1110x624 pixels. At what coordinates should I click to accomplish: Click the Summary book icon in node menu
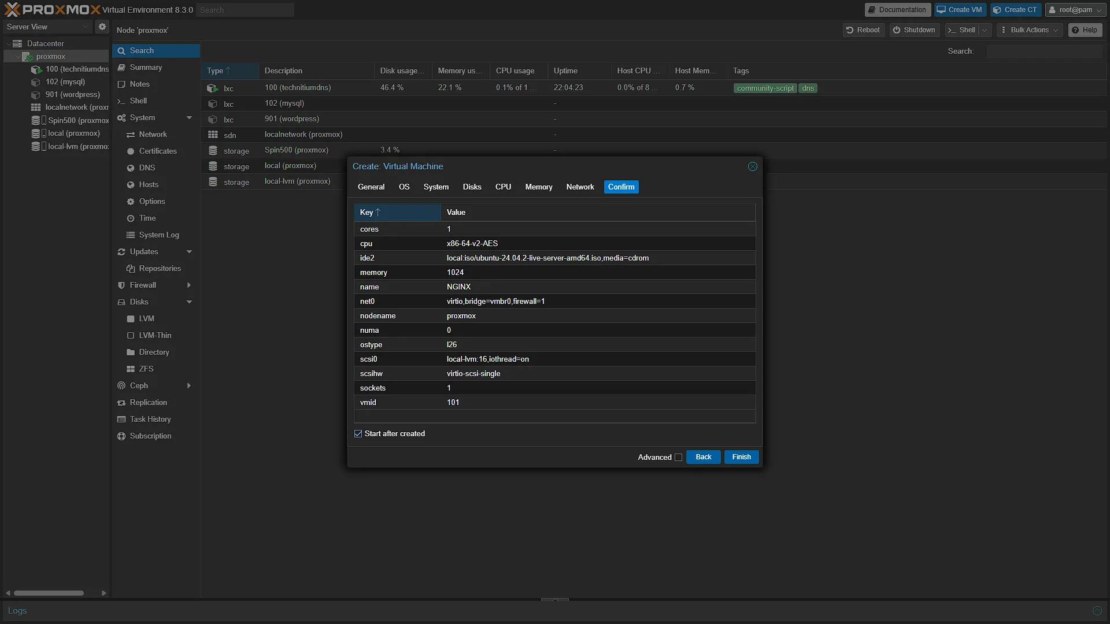click(x=121, y=68)
